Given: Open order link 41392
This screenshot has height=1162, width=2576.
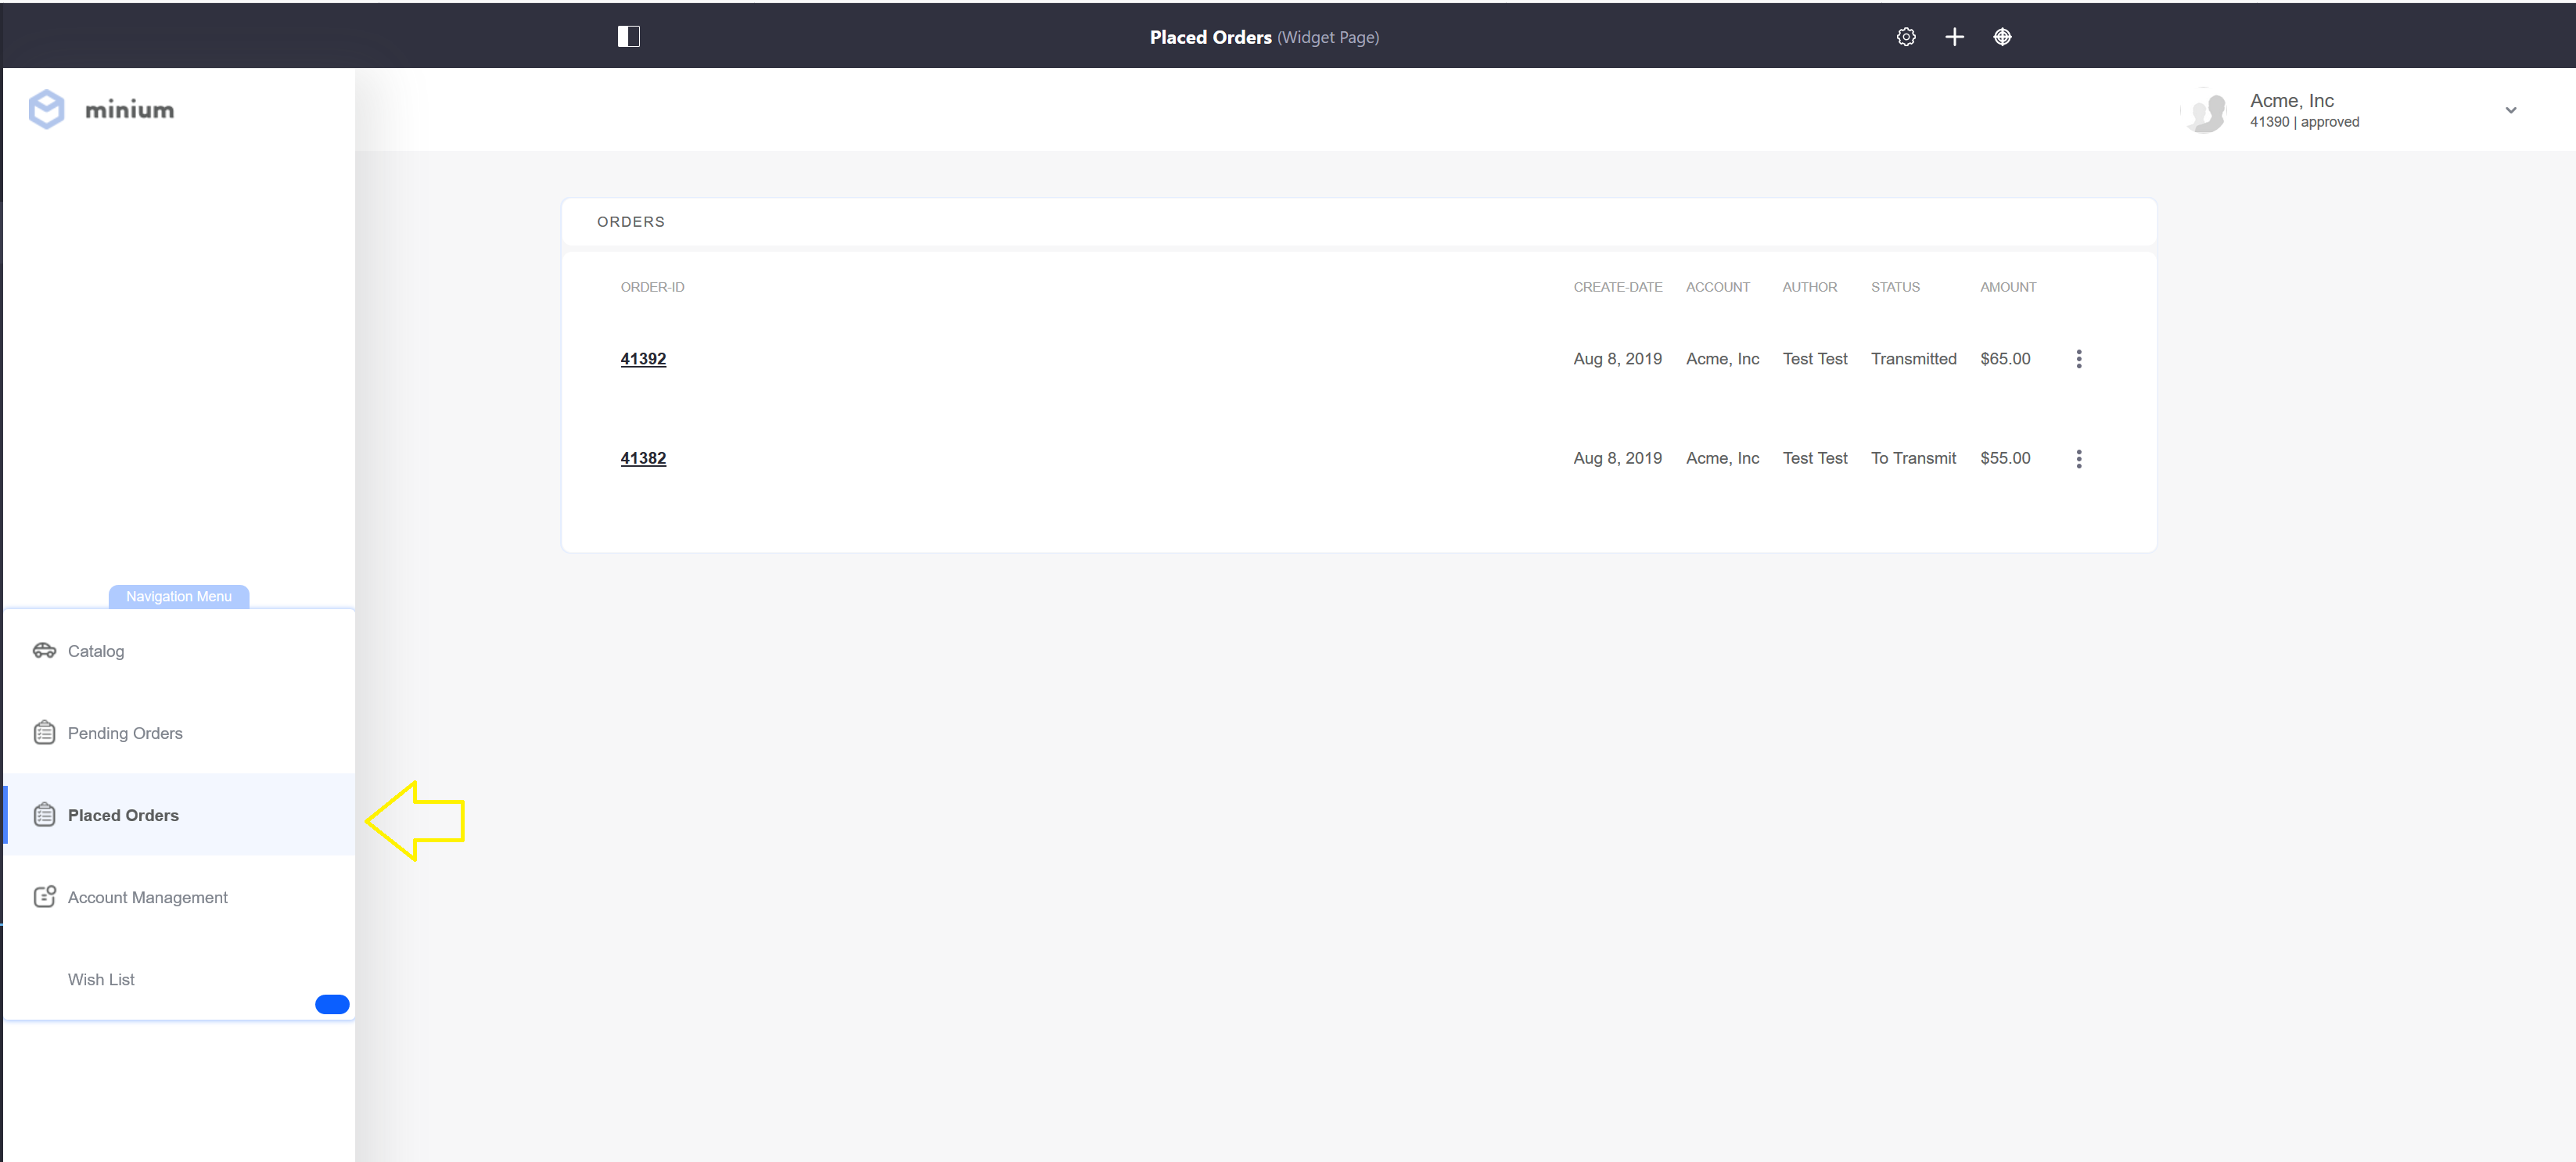Looking at the screenshot, I should tap(644, 358).
